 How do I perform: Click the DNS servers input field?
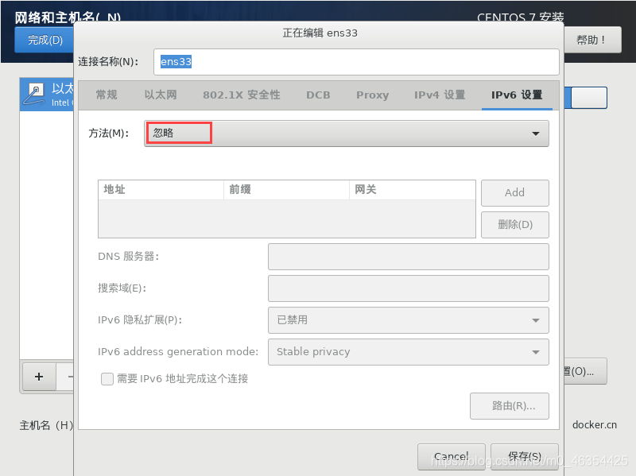click(408, 256)
